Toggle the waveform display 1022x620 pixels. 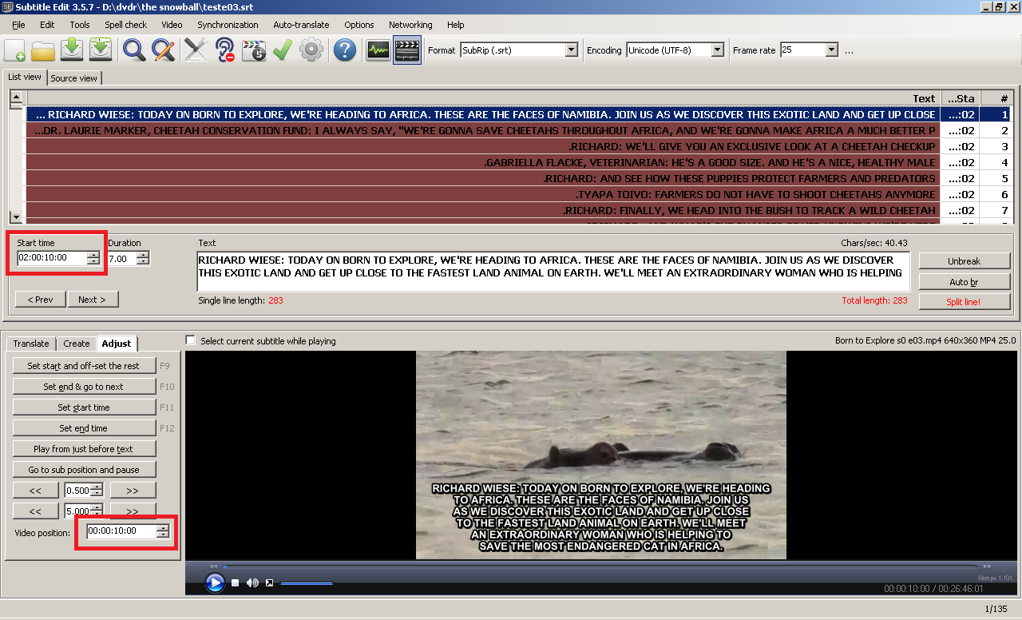click(x=378, y=50)
